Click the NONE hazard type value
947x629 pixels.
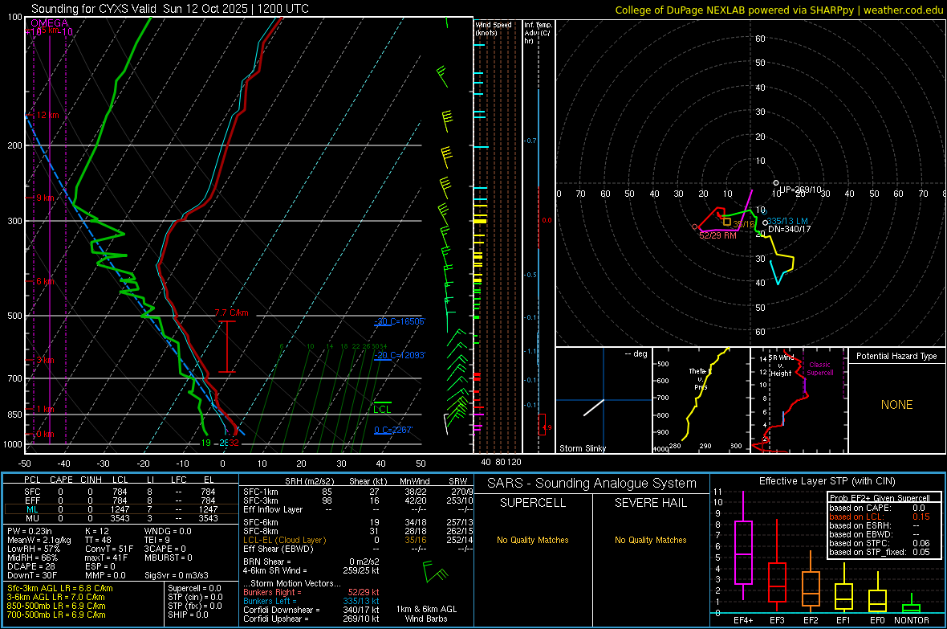tap(896, 405)
